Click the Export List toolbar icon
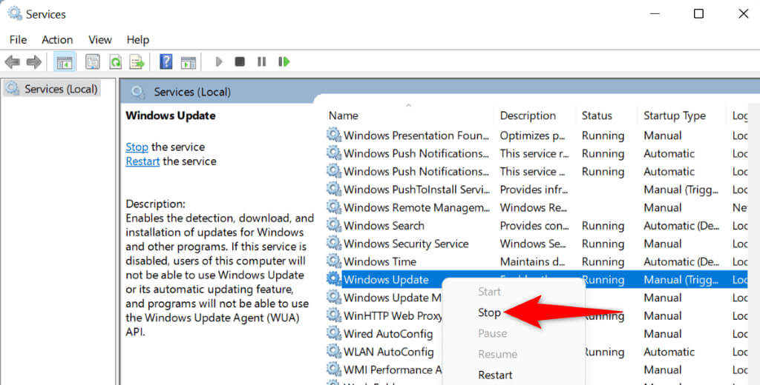 click(x=137, y=61)
